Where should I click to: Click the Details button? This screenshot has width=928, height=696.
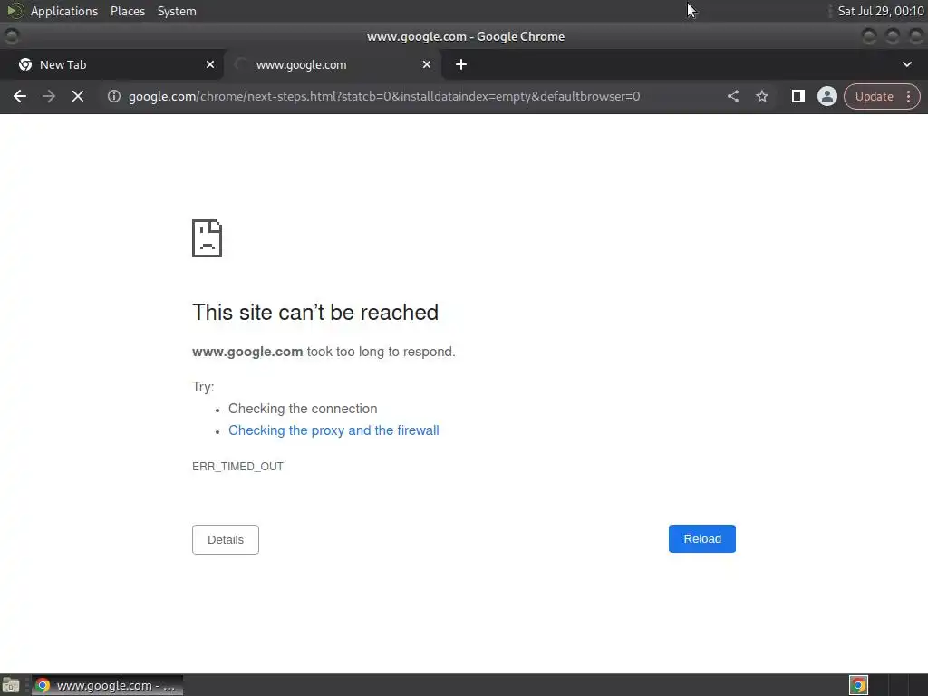coord(226,539)
